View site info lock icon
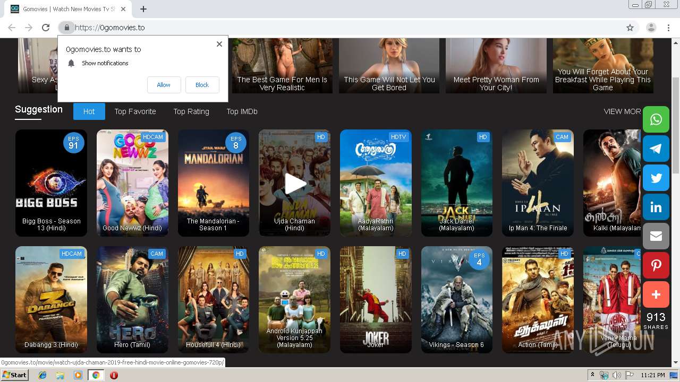 pyautogui.click(x=66, y=28)
